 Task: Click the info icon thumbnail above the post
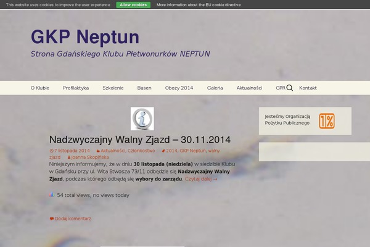pyautogui.click(x=142, y=119)
